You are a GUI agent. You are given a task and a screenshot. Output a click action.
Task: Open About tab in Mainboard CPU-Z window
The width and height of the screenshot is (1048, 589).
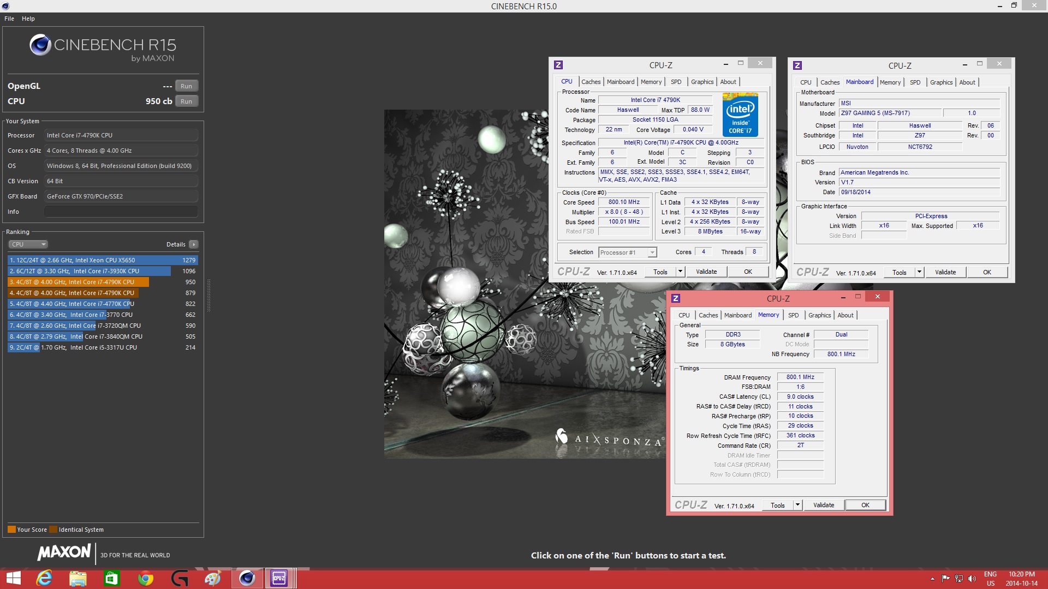point(967,82)
